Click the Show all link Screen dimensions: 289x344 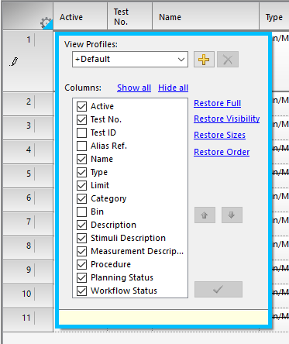pos(134,88)
